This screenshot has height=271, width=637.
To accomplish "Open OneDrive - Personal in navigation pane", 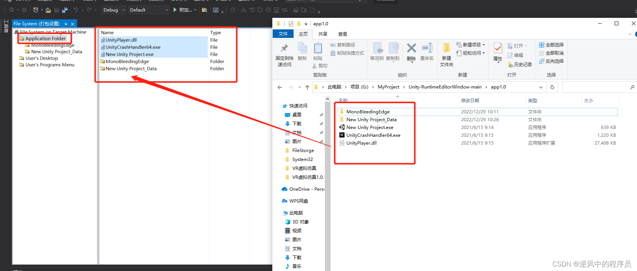I will [303, 189].
